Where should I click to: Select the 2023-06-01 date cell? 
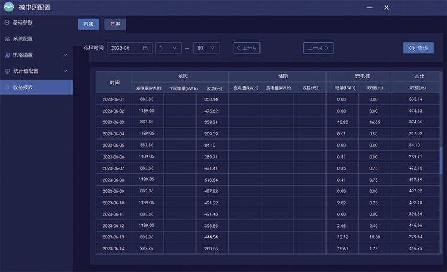[x=113, y=99]
